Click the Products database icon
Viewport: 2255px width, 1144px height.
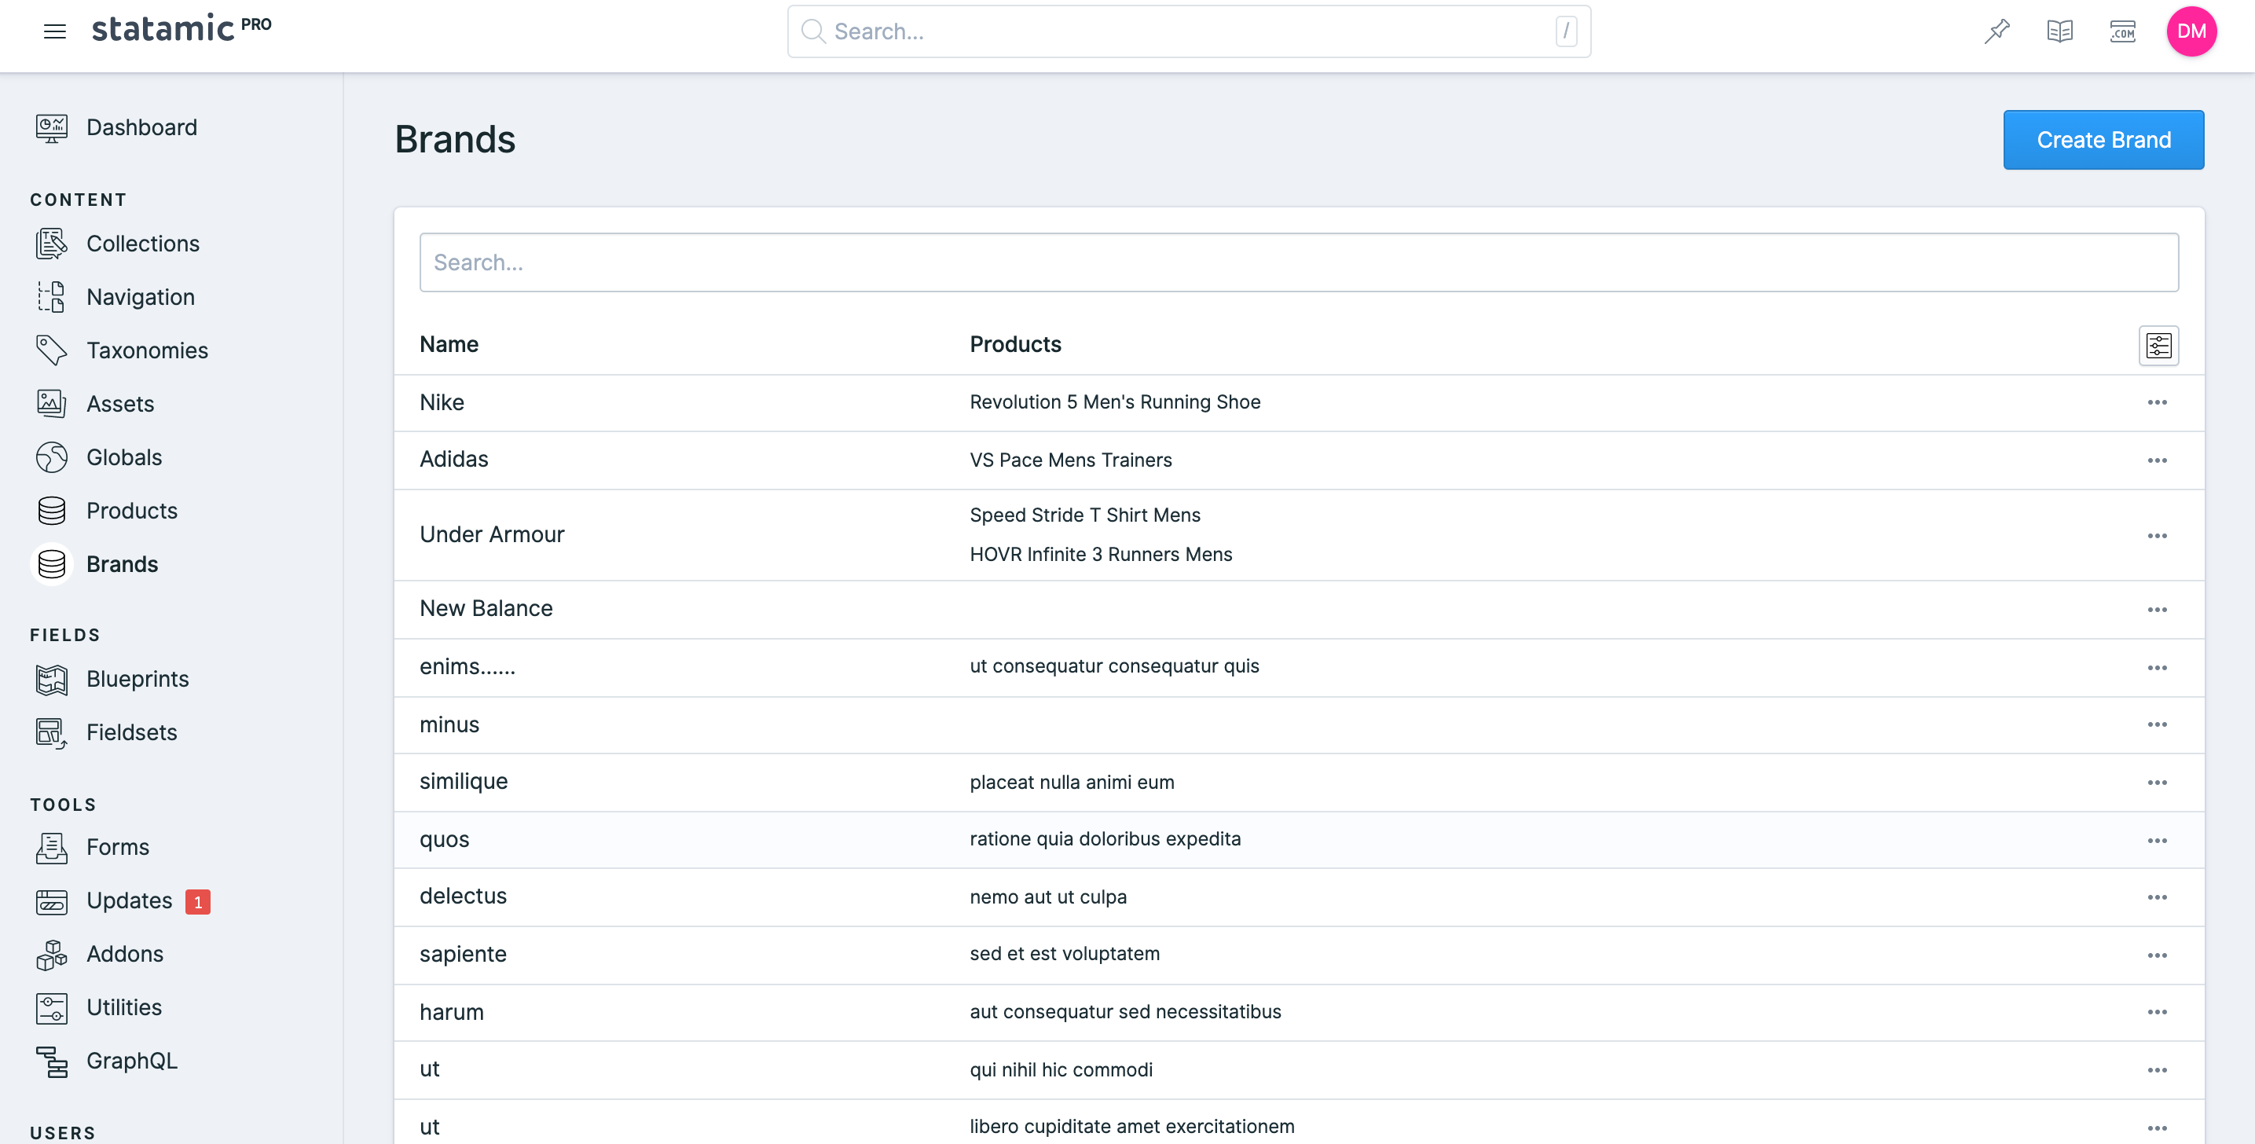[x=52, y=511]
